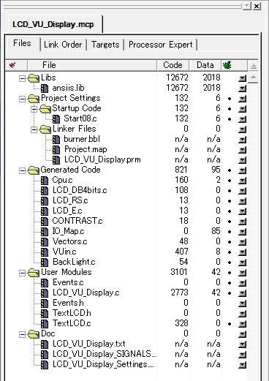Click the Libs folder icon
The width and height of the screenshot is (269, 381).
(x=34, y=78)
